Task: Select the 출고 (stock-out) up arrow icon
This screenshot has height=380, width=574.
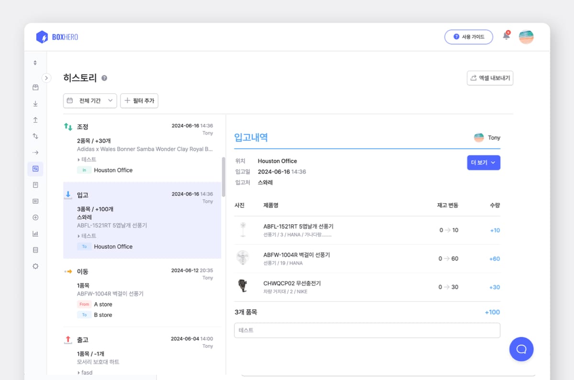Action: (35, 119)
